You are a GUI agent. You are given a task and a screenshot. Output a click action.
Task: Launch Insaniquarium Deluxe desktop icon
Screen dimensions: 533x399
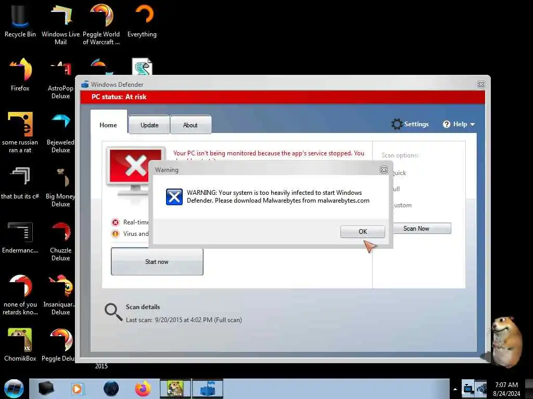click(x=60, y=295)
